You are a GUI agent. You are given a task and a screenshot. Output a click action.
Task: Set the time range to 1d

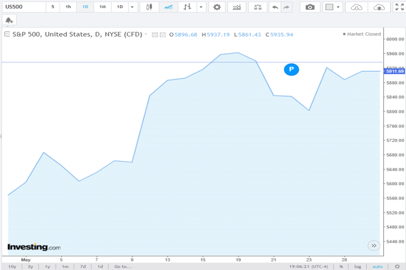[x=100, y=266]
